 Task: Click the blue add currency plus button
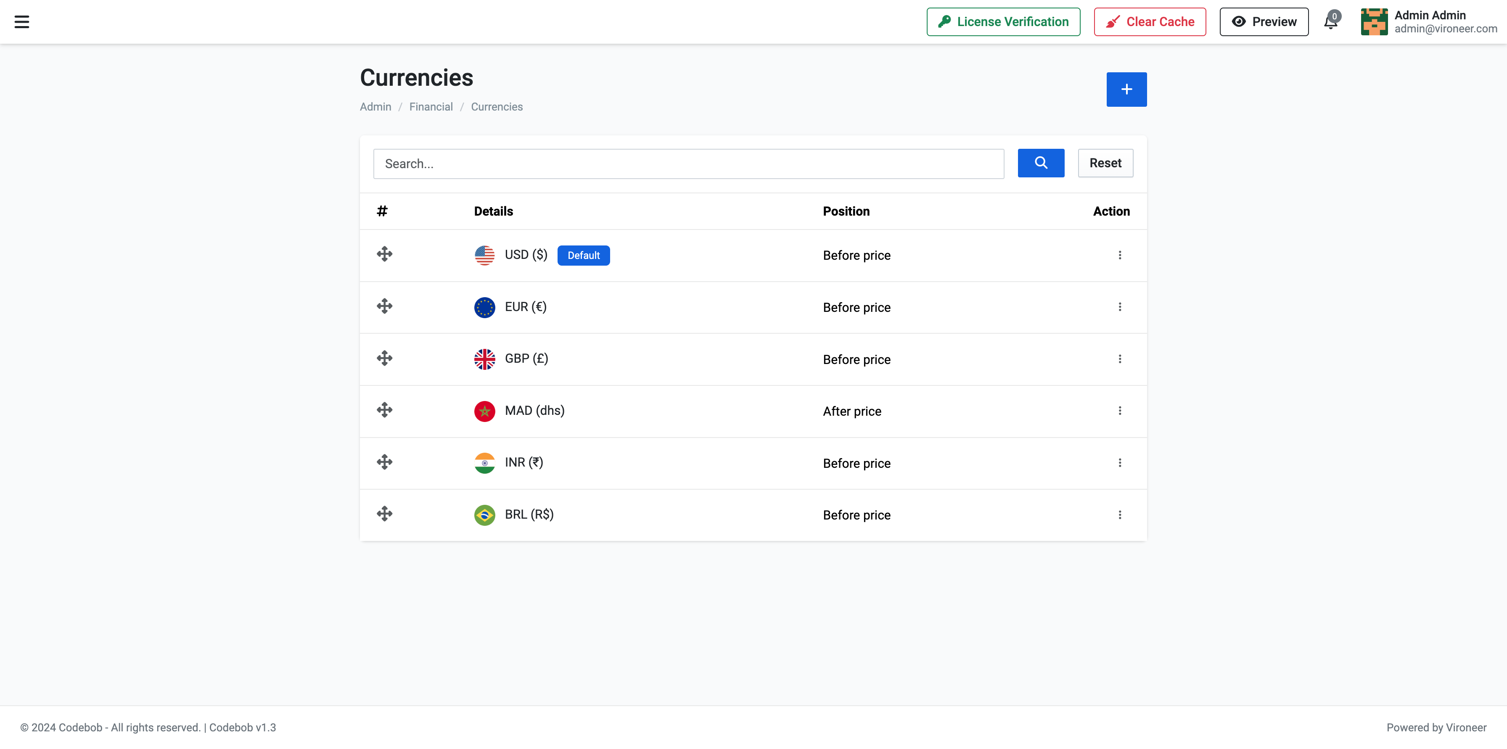tap(1126, 90)
